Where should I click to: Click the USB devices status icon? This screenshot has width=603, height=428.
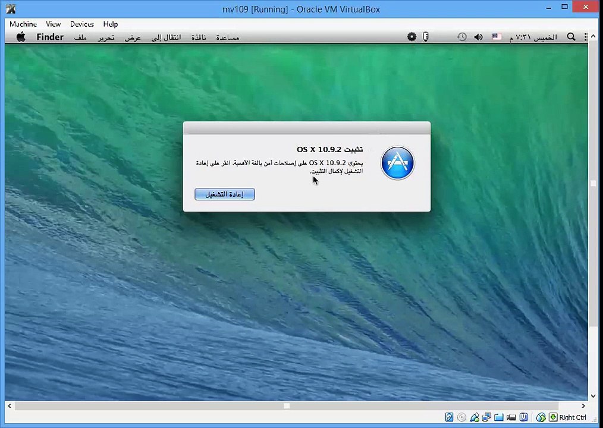475,417
